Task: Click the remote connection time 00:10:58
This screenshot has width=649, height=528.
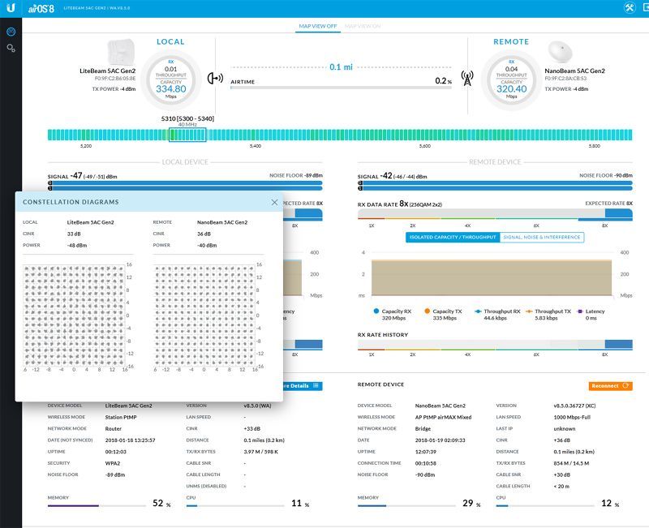Action: point(425,463)
